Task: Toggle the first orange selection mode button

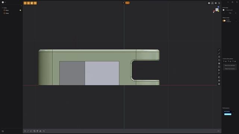Action: tap(25, 3)
